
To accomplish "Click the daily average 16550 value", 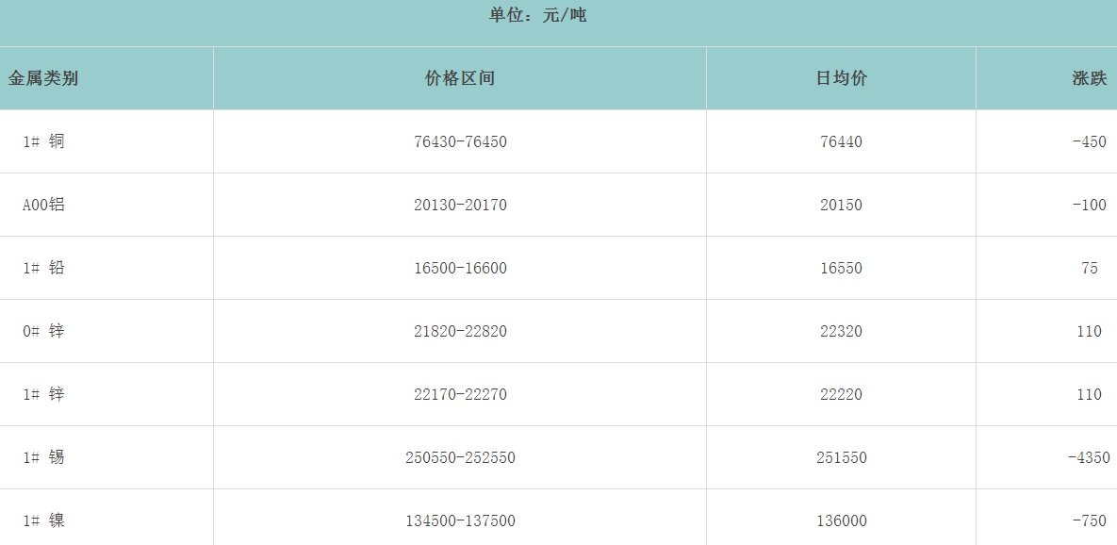I will tap(841, 268).
